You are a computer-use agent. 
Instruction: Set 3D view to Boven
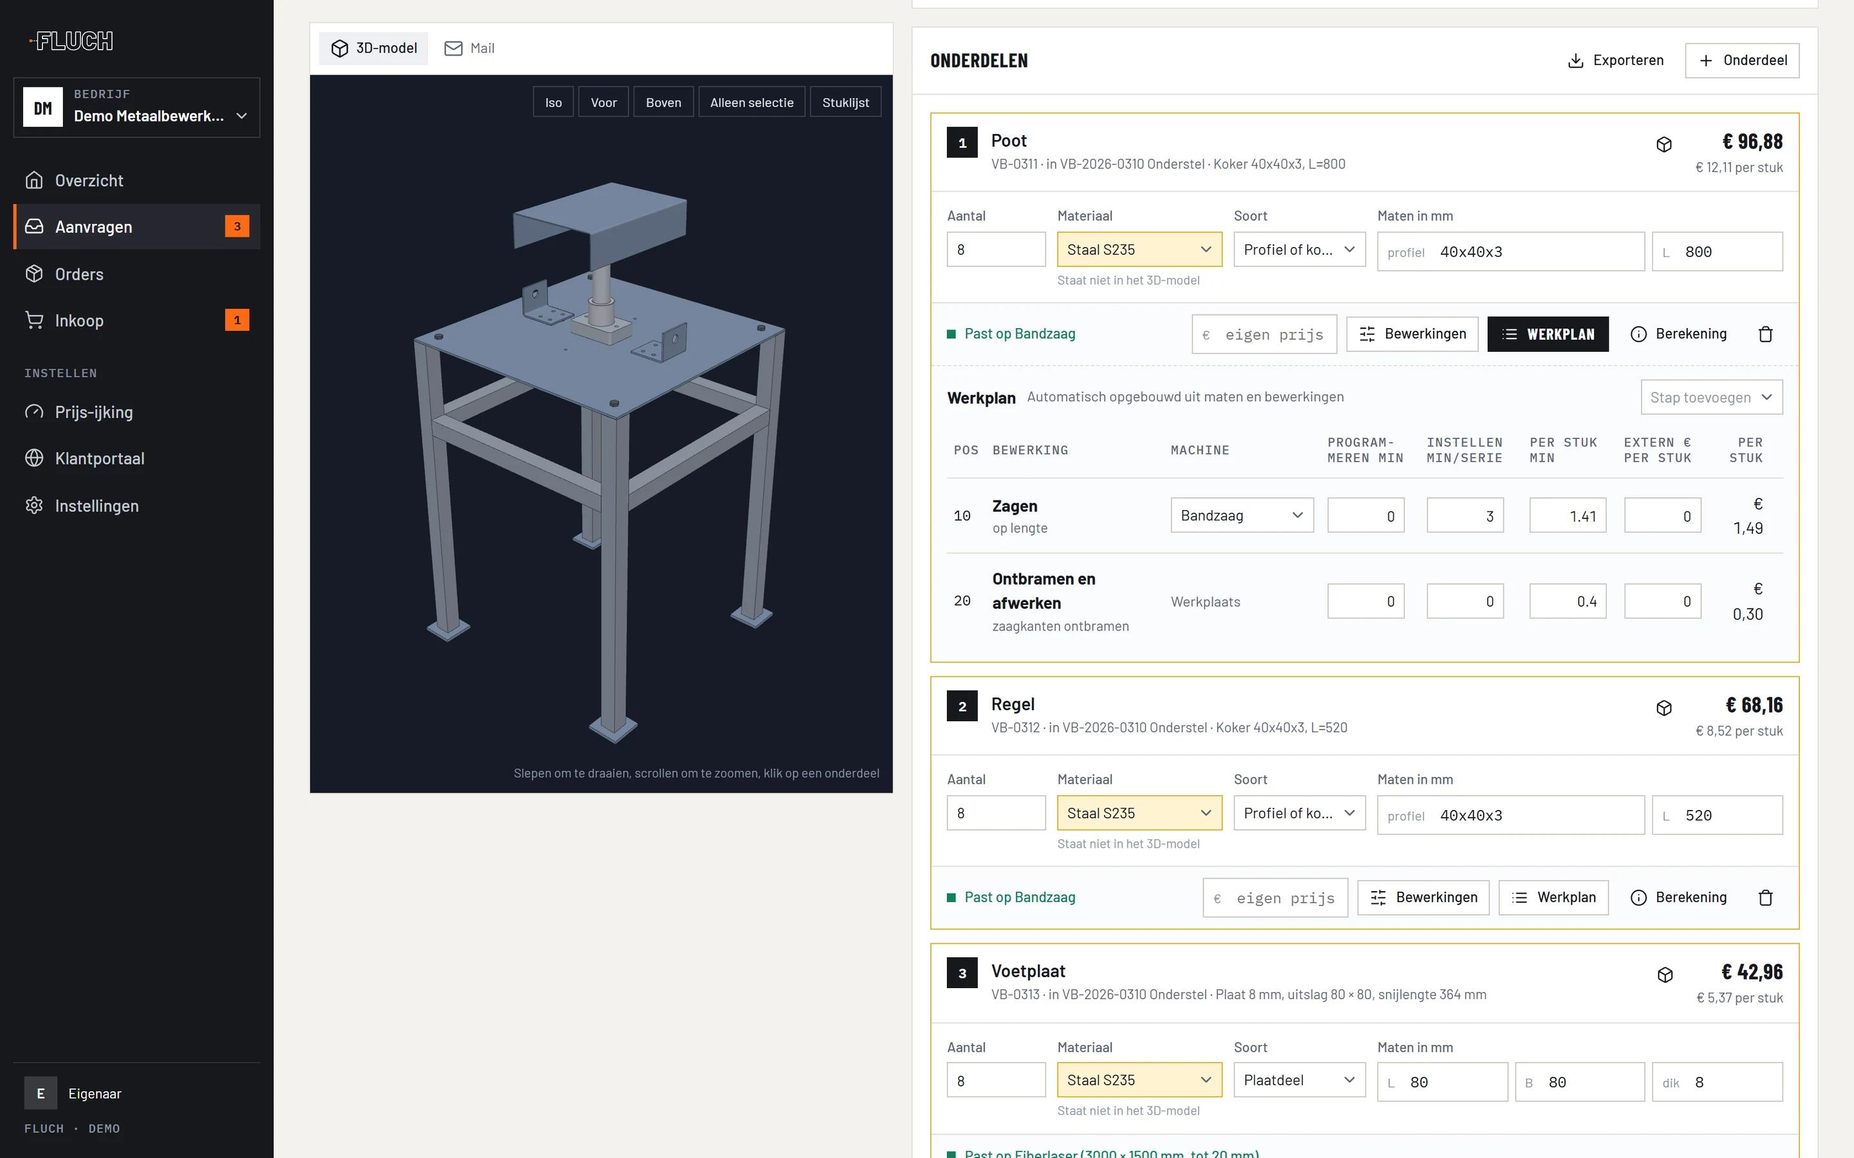tap(664, 102)
